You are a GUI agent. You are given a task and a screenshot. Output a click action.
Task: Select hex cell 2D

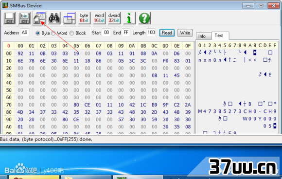[x=154, y=112]
